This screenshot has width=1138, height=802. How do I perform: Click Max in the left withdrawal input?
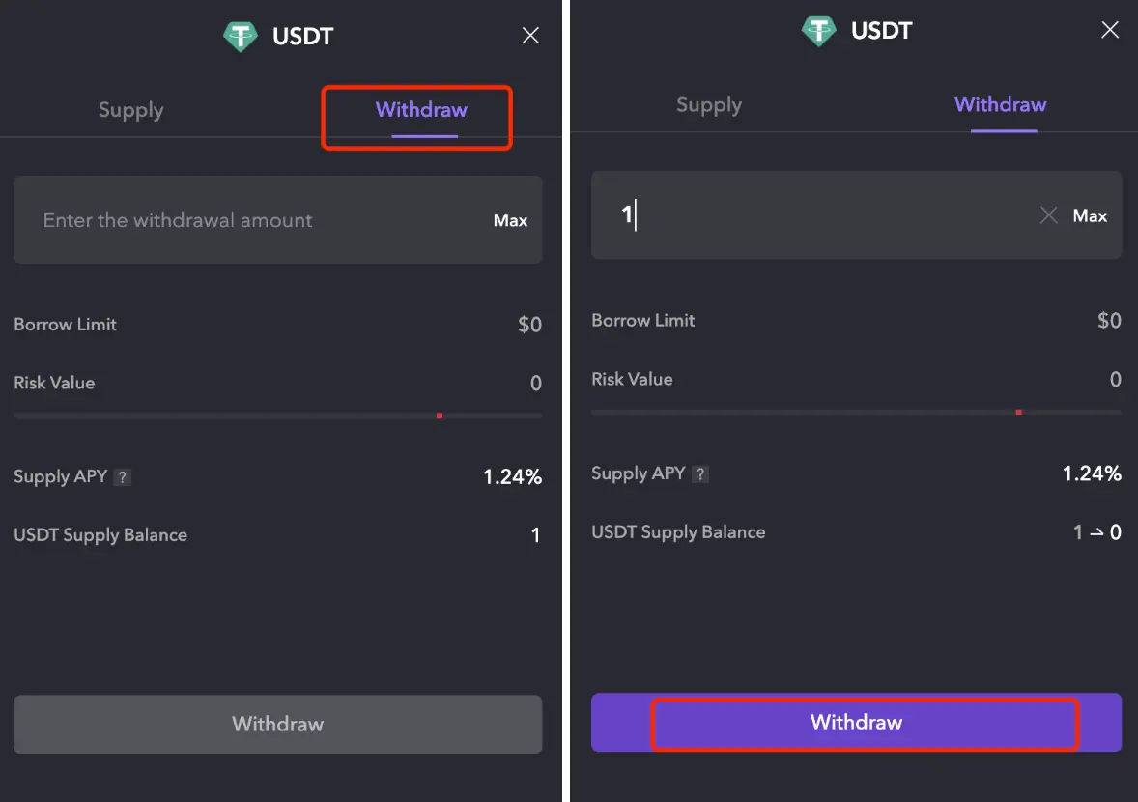tap(510, 220)
